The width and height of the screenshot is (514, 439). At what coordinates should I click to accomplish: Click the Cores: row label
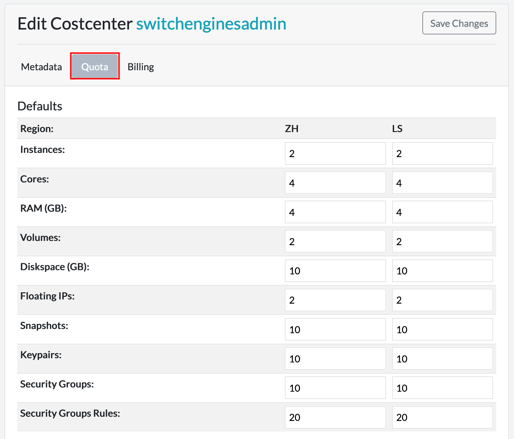click(35, 179)
